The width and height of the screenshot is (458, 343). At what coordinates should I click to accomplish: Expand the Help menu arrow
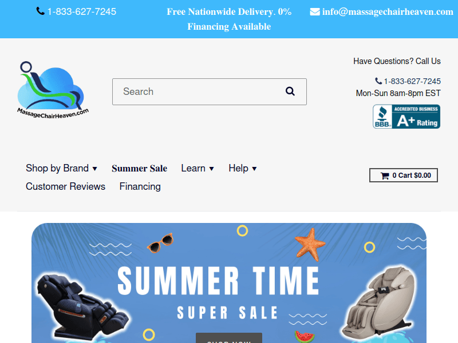click(254, 169)
